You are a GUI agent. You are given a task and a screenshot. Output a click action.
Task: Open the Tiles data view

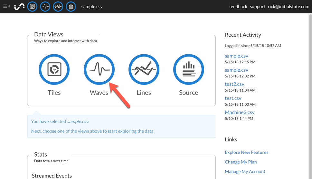tap(54, 69)
